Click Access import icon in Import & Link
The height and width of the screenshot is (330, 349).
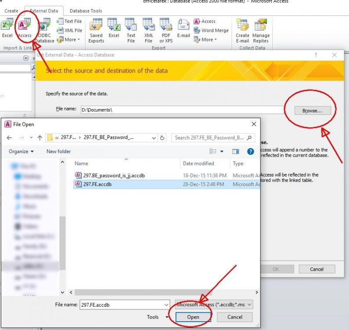point(25,28)
